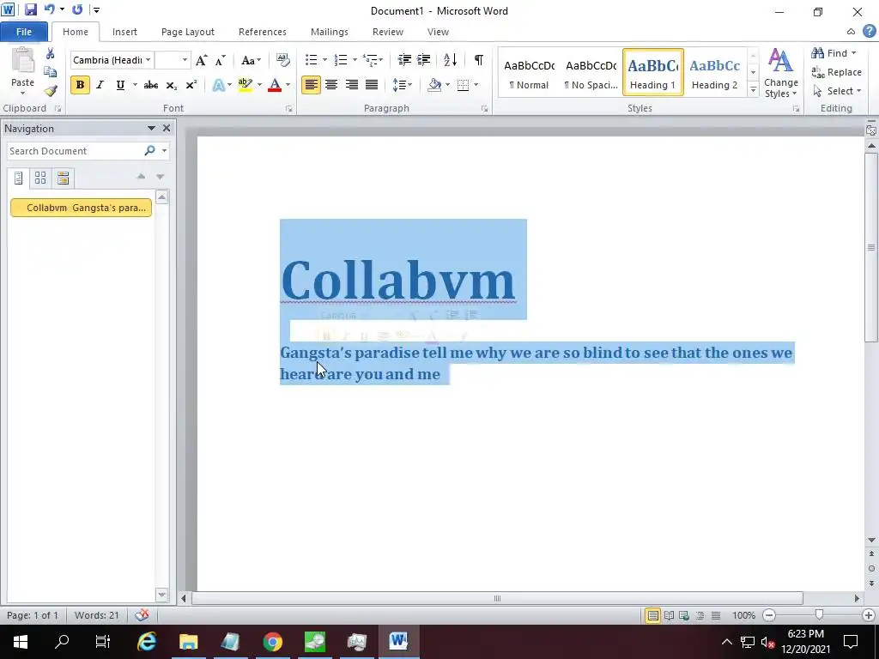Open the Cambria font name dropdown

pos(148,60)
